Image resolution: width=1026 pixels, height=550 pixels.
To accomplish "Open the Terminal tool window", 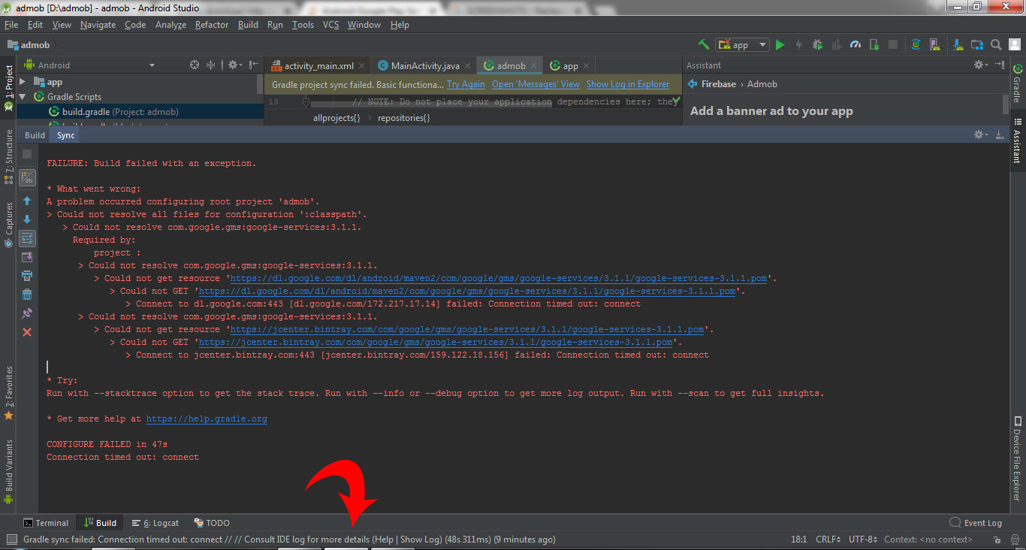I will (x=46, y=523).
